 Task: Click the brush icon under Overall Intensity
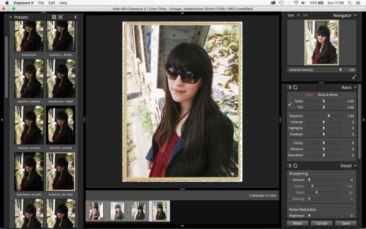[354, 77]
